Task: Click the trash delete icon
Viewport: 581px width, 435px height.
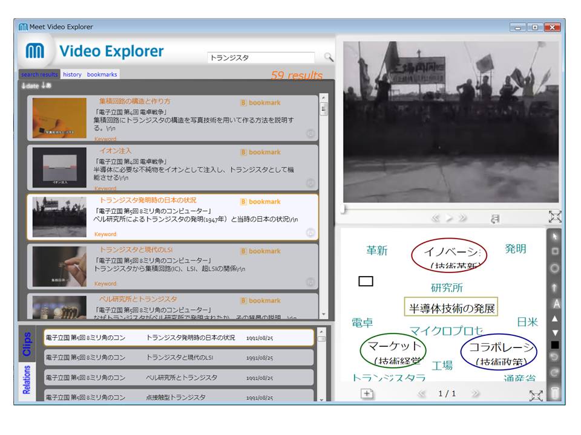Action: click(x=555, y=394)
